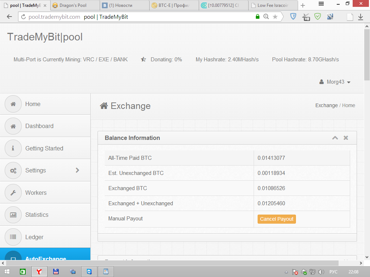
Task: Click the green checkmark shield extension
Action: (318, 17)
